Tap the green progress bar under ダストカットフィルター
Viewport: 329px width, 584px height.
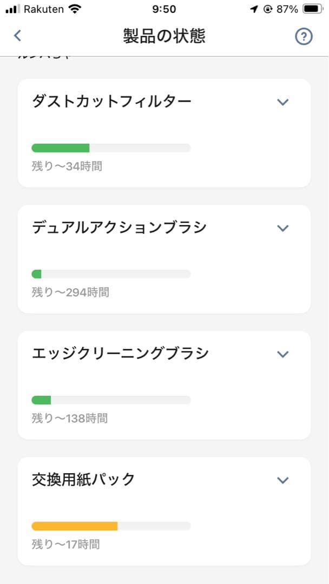[x=61, y=147]
